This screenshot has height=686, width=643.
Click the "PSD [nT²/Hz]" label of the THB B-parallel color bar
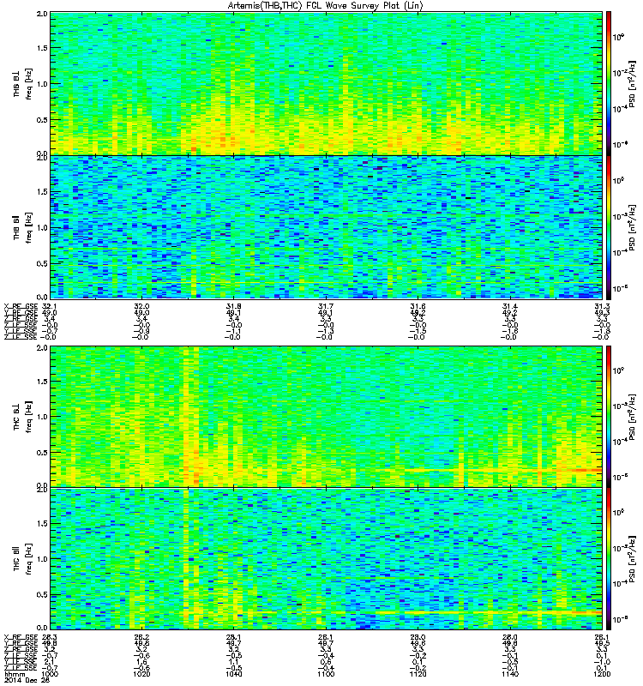[x=633, y=227]
